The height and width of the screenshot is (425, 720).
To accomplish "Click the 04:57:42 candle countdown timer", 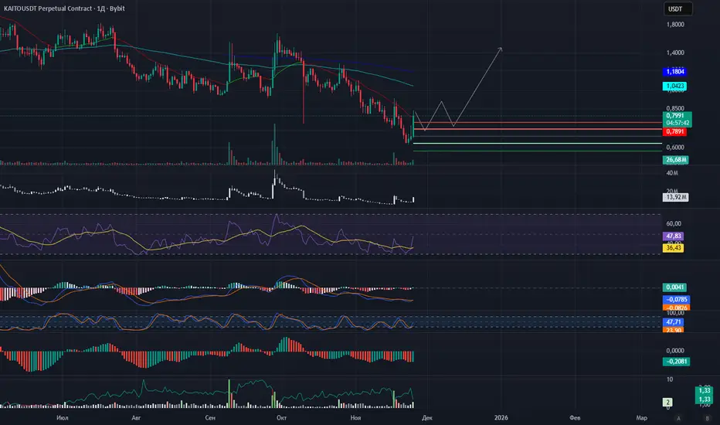I will click(x=678, y=123).
